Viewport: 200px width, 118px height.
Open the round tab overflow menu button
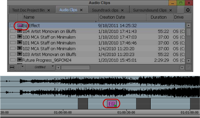point(188,10)
